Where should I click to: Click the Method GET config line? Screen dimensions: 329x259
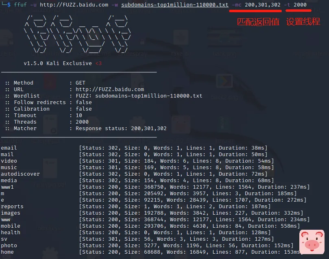point(45,83)
